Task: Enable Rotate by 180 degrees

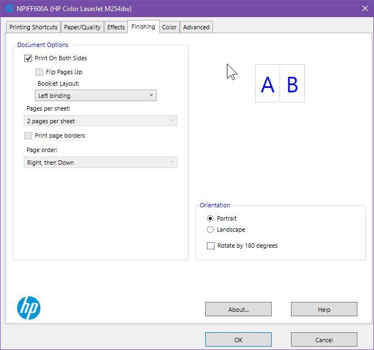Action: click(210, 245)
